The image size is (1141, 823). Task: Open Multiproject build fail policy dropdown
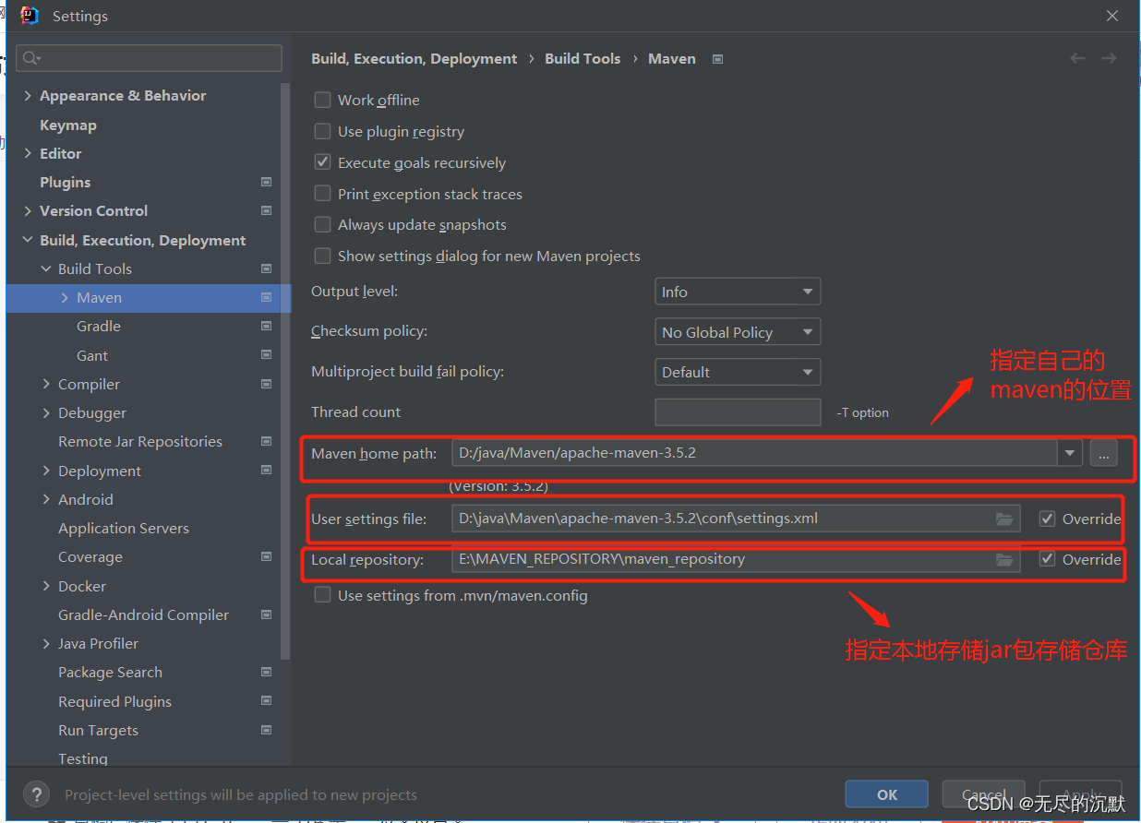tap(737, 372)
